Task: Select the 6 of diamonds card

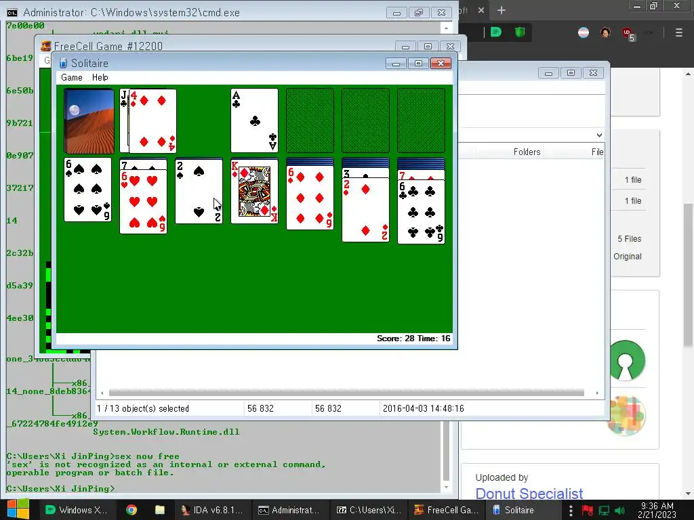Action: 310,198
